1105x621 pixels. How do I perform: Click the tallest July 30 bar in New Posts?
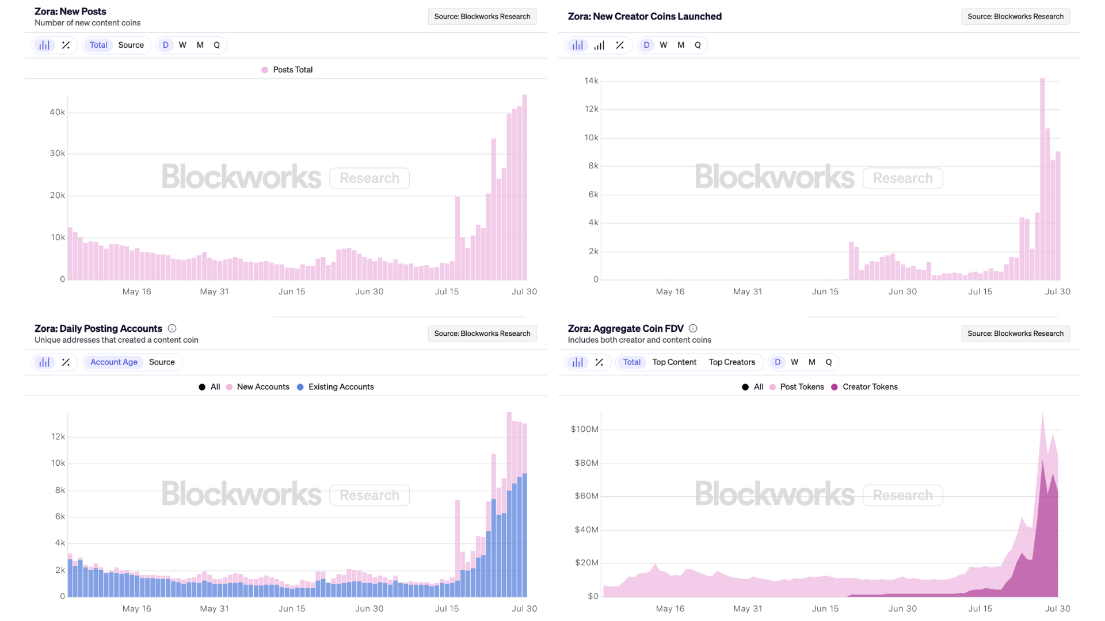pos(524,184)
